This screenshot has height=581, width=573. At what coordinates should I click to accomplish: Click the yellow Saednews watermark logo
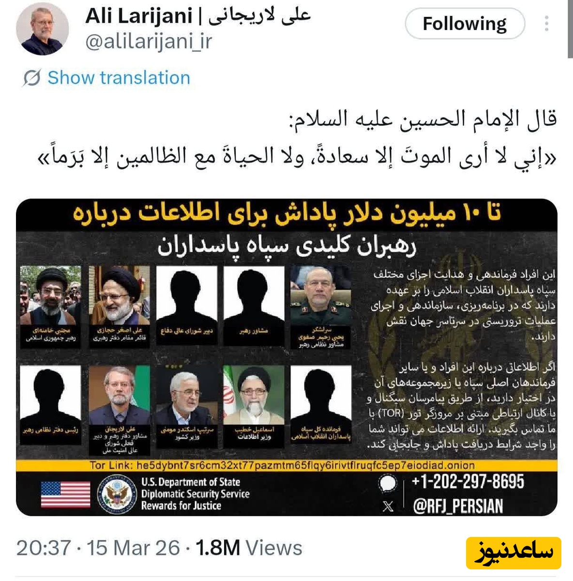tap(513, 553)
